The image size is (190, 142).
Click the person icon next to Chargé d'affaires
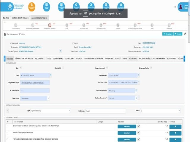click(x=61, y=51)
